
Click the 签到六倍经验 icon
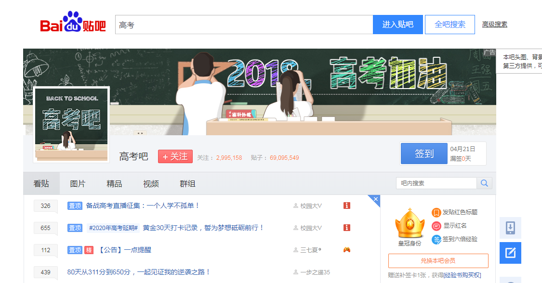436,240
